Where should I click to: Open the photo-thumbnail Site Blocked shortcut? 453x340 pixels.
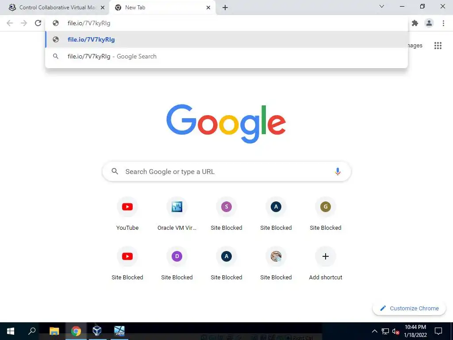[x=276, y=263]
